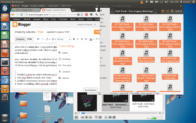This screenshot has width=196, height=123.
Task: Open the Chromium wrench menu
Action: (x=96, y=14)
